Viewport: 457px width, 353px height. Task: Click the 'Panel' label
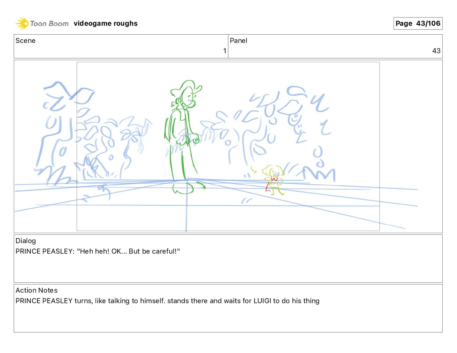[238, 41]
